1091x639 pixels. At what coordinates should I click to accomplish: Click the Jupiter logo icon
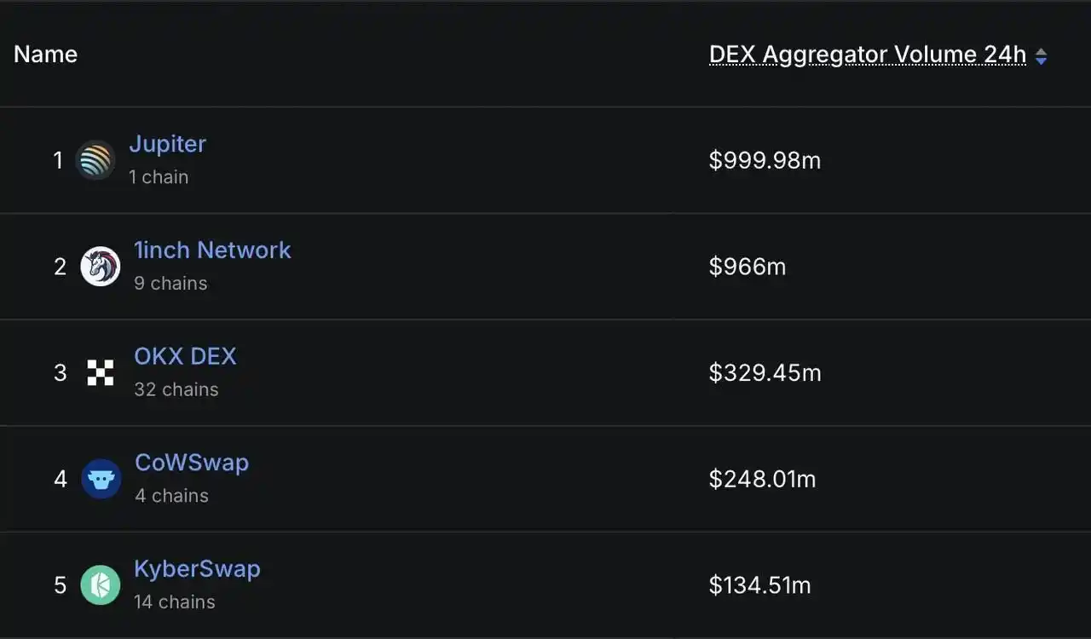(x=95, y=160)
